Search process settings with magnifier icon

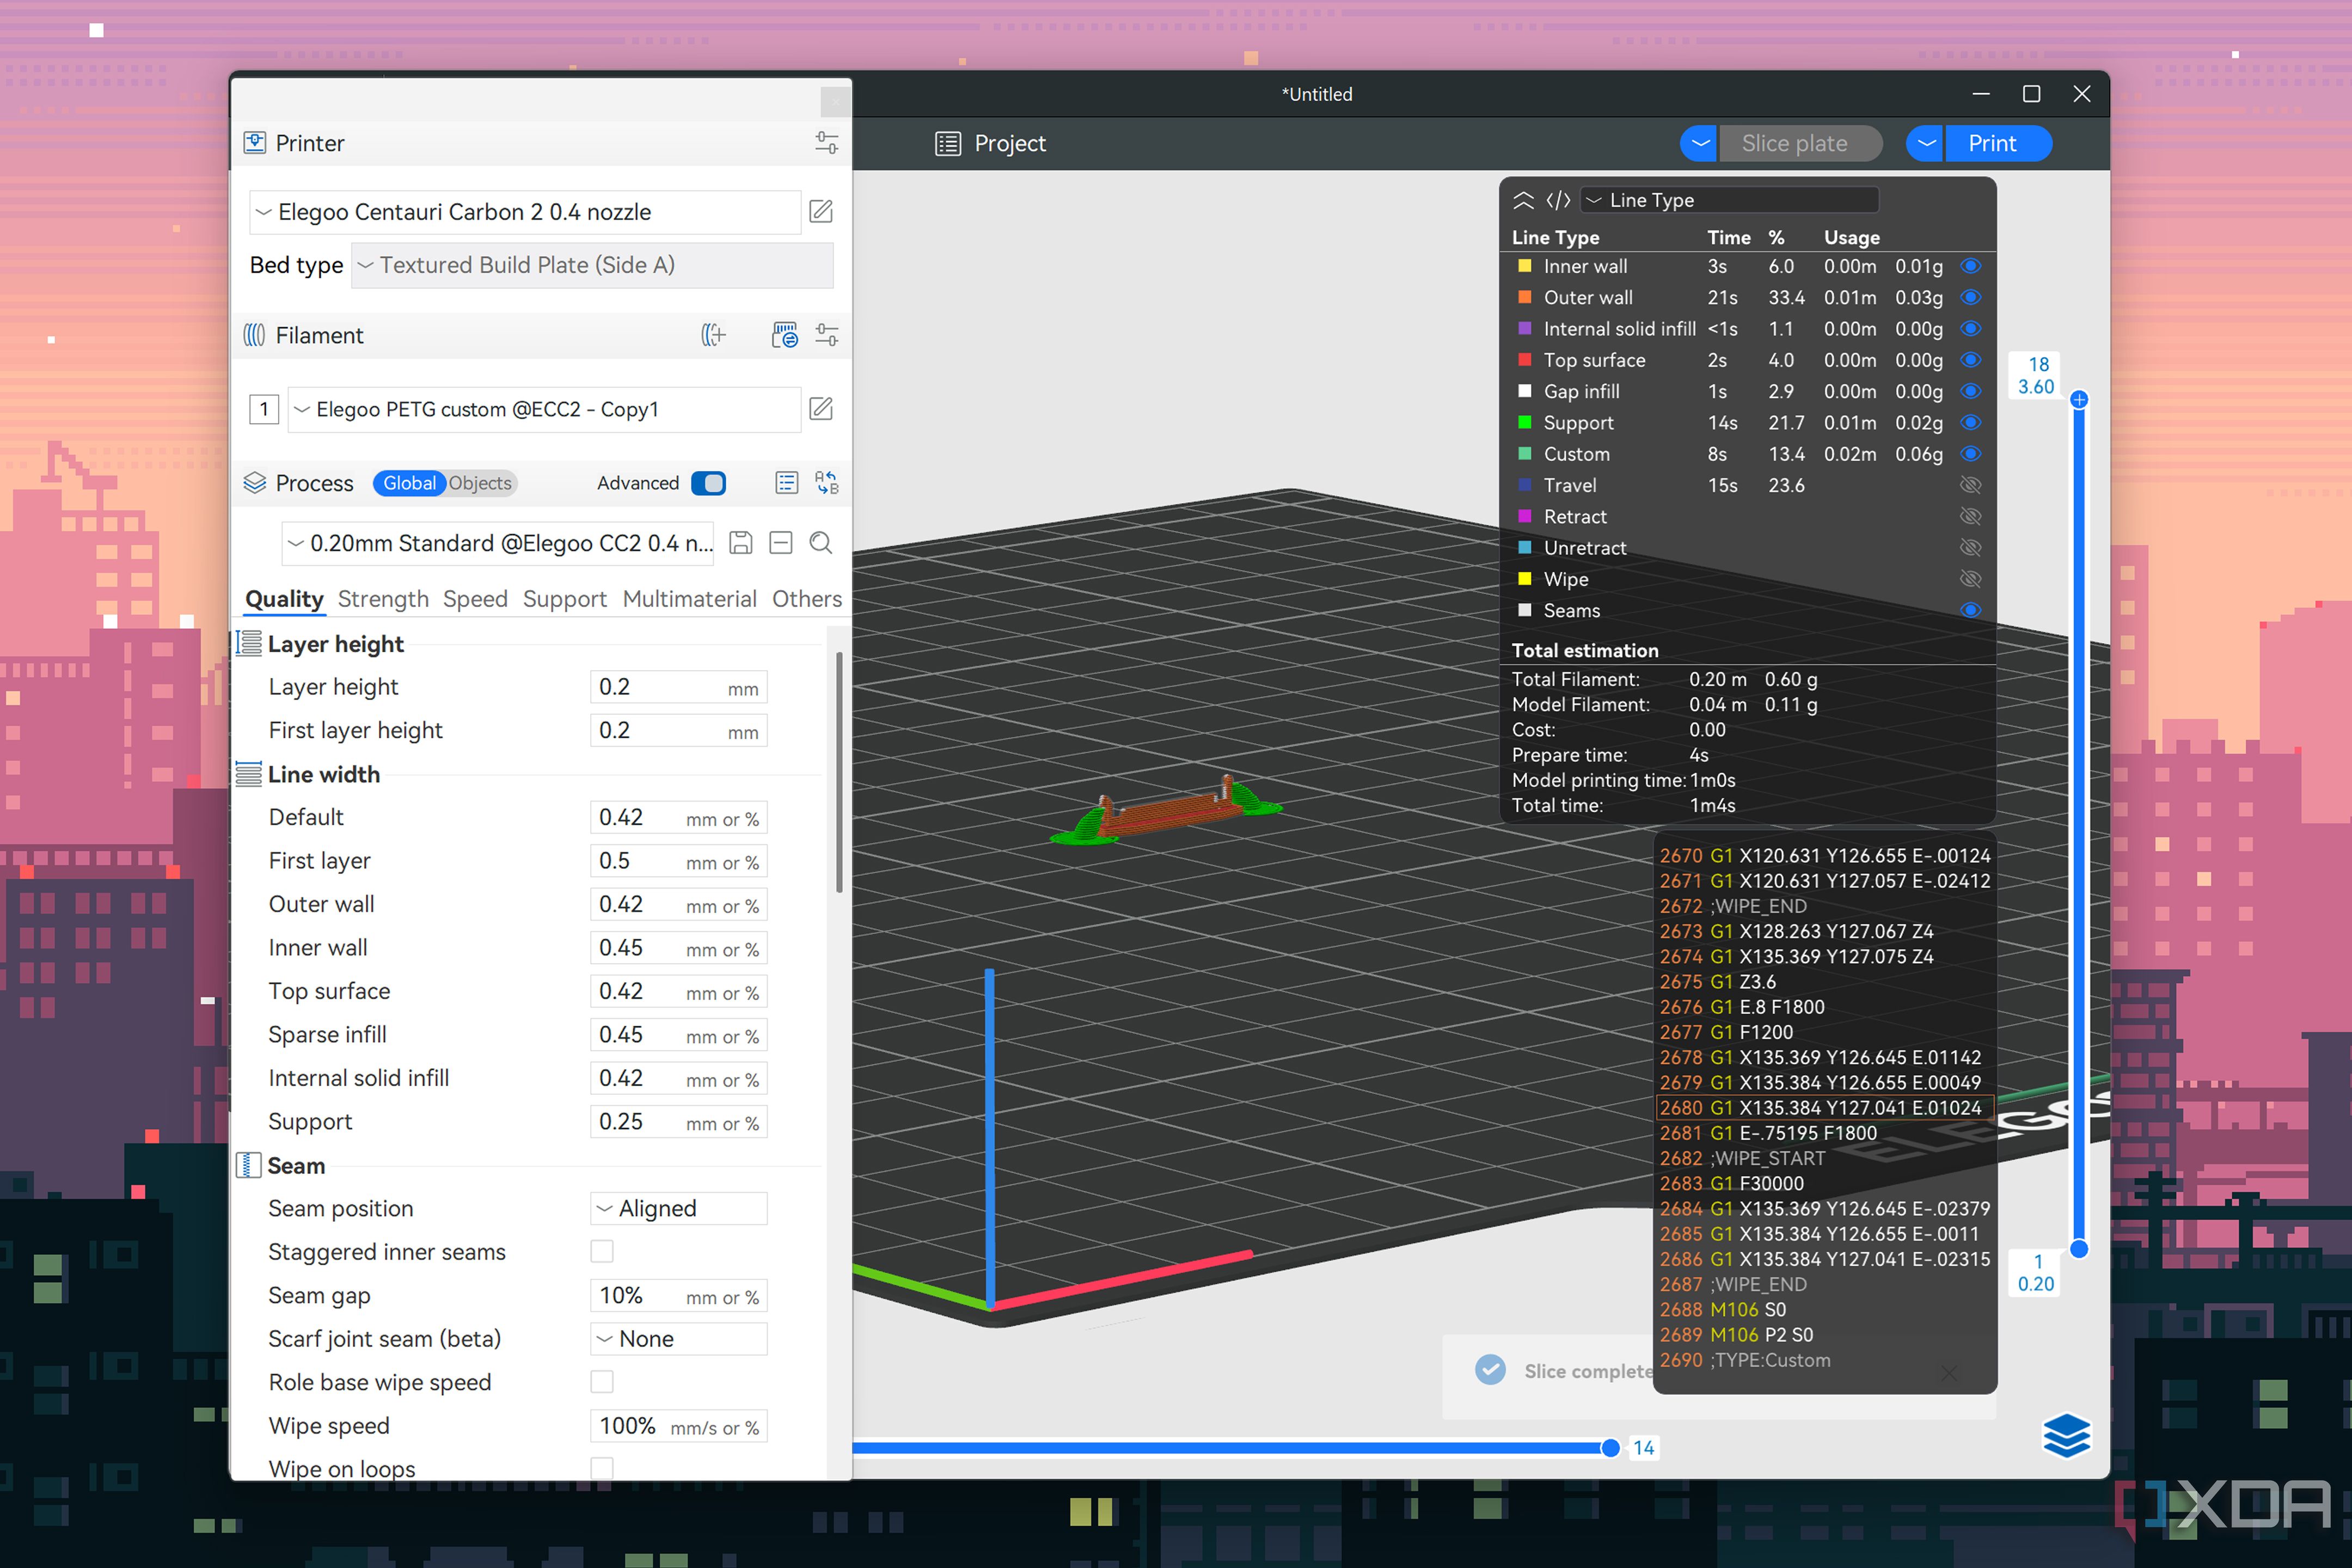(821, 543)
